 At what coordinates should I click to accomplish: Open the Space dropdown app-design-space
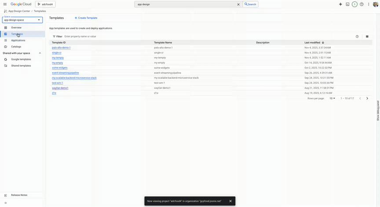22,20
